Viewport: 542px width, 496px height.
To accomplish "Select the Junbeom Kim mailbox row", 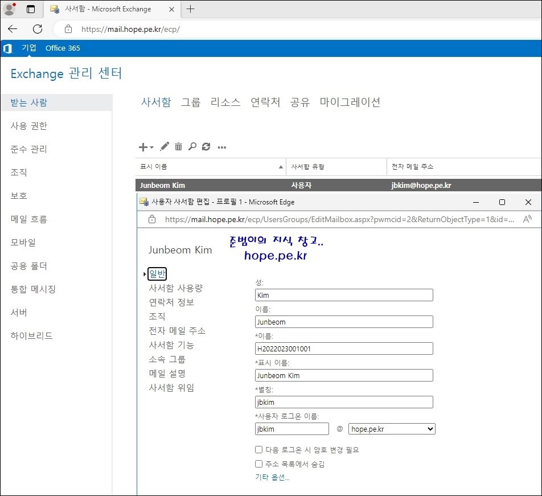I will click(338, 185).
